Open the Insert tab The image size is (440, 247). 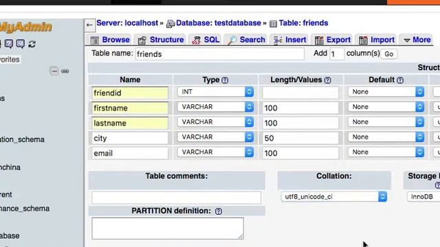(289, 40)
